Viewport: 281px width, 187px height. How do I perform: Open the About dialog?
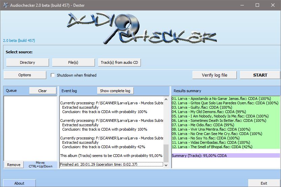coord(19,183)
